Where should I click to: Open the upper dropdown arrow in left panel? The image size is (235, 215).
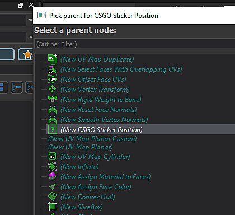pos(31,20)
